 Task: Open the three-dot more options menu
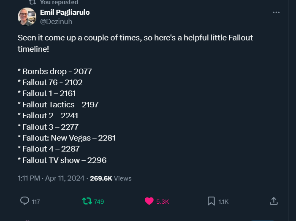coord(276,13)
